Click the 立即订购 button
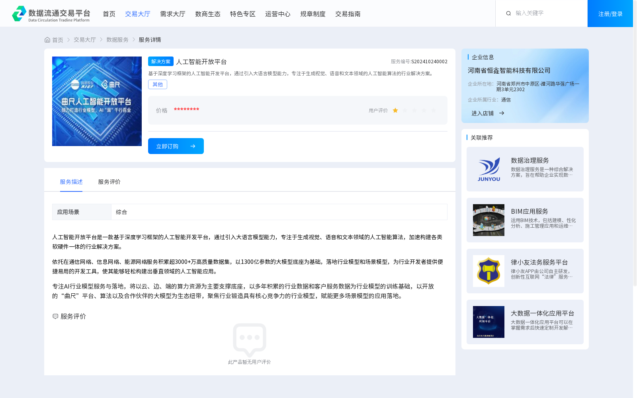The height and width of the screenshot is (398, 637). [176, 146]
